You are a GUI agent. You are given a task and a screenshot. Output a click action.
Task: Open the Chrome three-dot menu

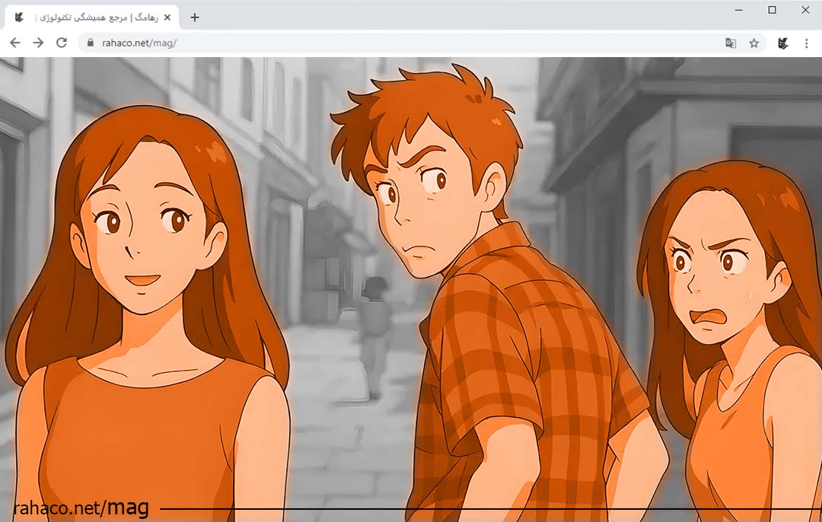[x=807, y=43]
